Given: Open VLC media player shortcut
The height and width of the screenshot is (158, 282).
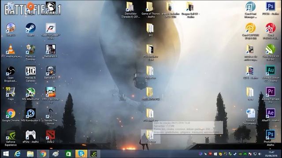Looking at the screenshot, I should pyautogui.click(x=11, y=51).
